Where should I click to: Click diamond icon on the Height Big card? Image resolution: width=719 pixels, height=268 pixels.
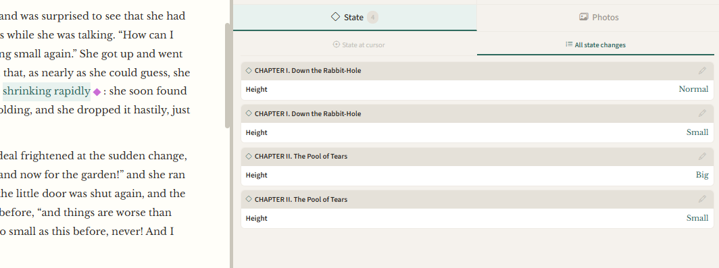(x=249, y=156)
